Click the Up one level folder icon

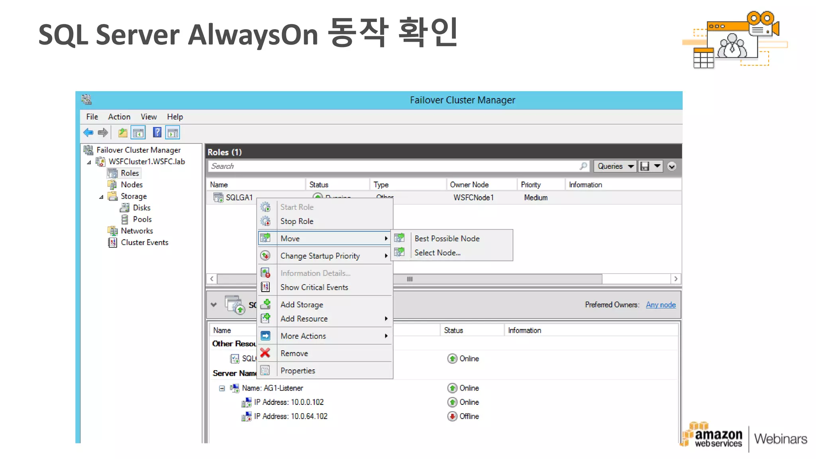123,133
